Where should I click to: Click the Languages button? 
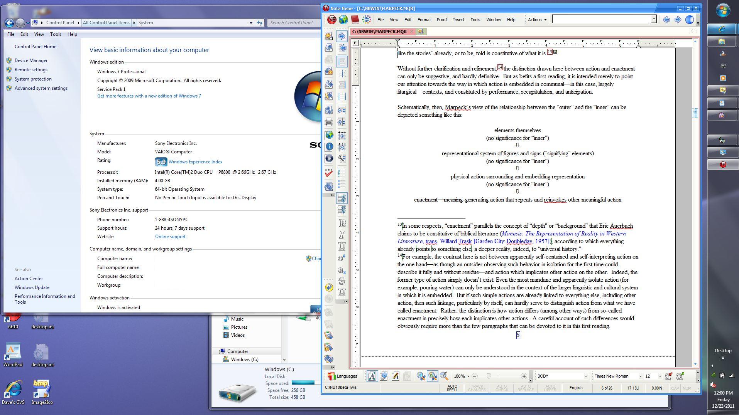pyautogui.click(x=343, y=376)
